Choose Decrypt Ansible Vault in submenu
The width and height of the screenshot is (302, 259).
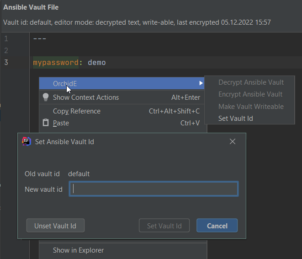pyautogui.click(x=251, y=82)
